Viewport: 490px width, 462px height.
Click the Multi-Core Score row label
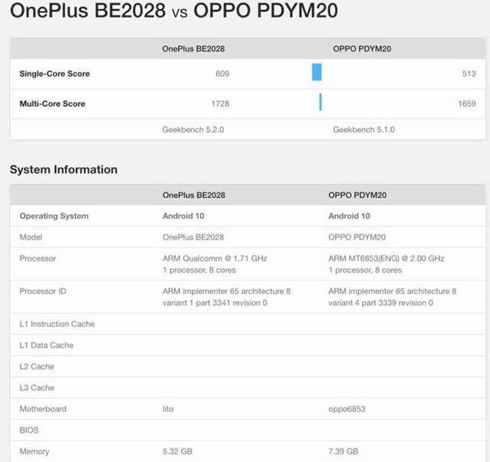click(52, 104)
